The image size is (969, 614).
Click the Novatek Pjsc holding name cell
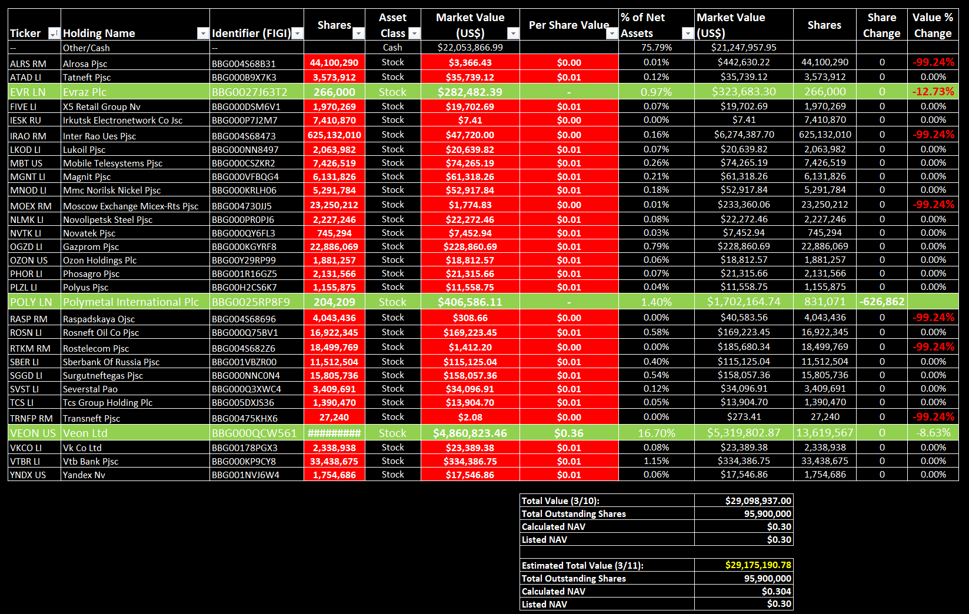(135, 233)
